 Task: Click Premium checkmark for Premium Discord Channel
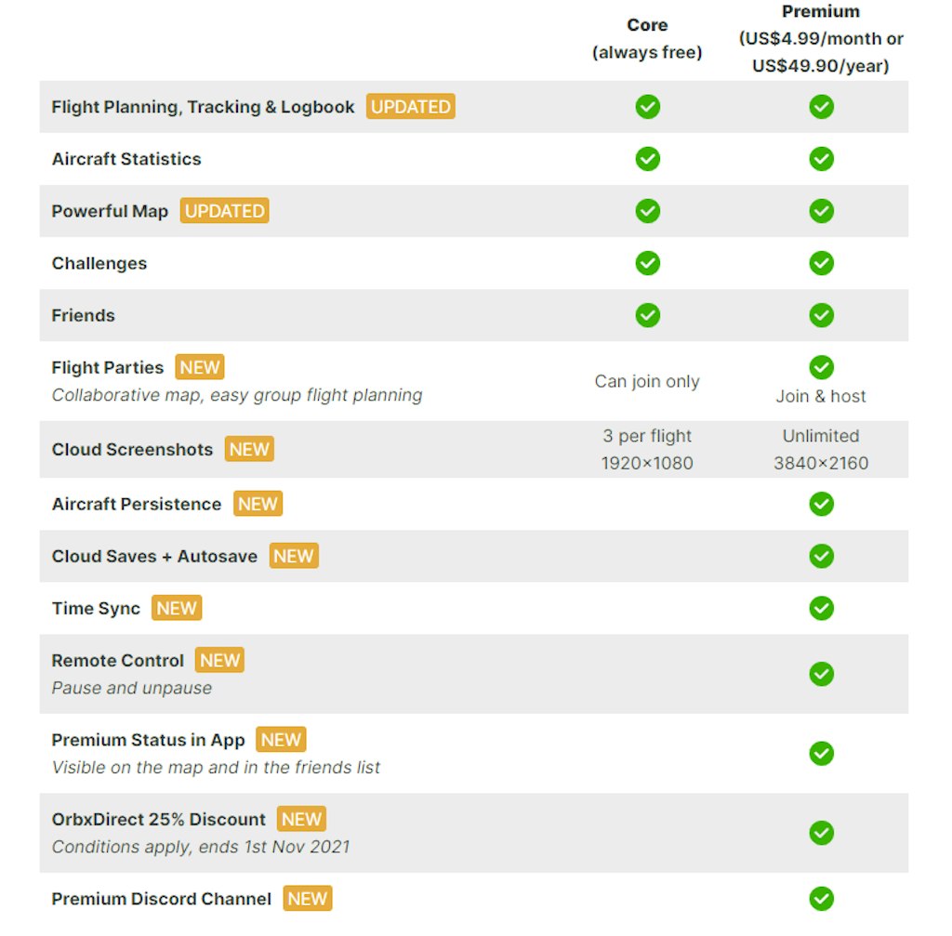tap(821, 899)
